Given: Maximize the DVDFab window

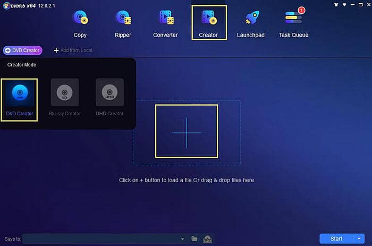Looking at the screenshot, I should point(361,5).
